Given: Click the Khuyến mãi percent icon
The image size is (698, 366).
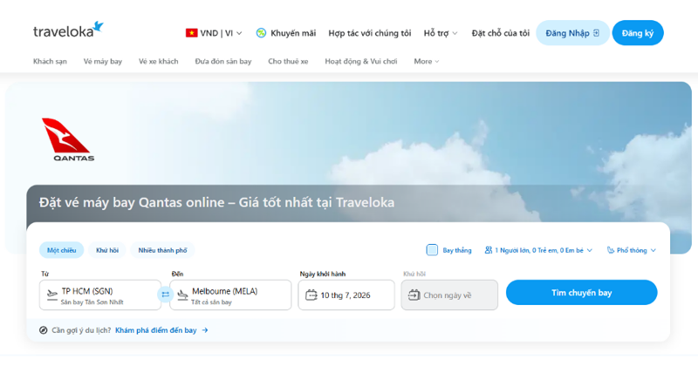Looking at the screenshot, I should click(261, 33).
